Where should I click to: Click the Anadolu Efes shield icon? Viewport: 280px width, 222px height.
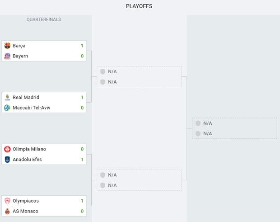tap(7, 160)
